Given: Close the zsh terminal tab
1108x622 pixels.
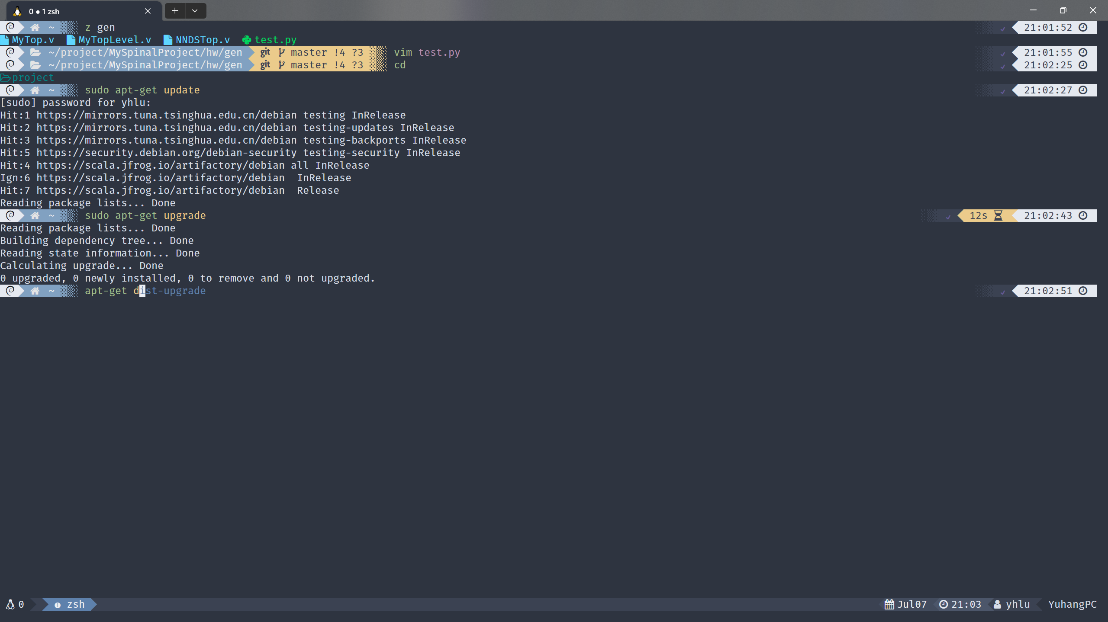Looking at the screenshot, I should (x=148, y=11).
